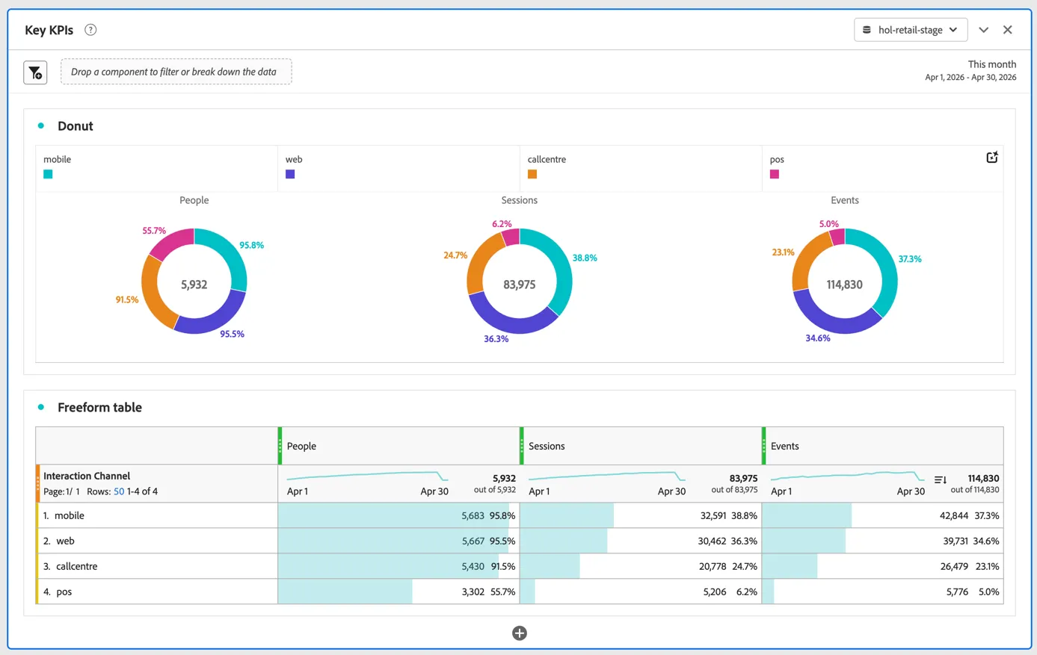This screenshot has width=1037, height=655.
Task: Click the Freeform table title
Action: tap(99, 407)
